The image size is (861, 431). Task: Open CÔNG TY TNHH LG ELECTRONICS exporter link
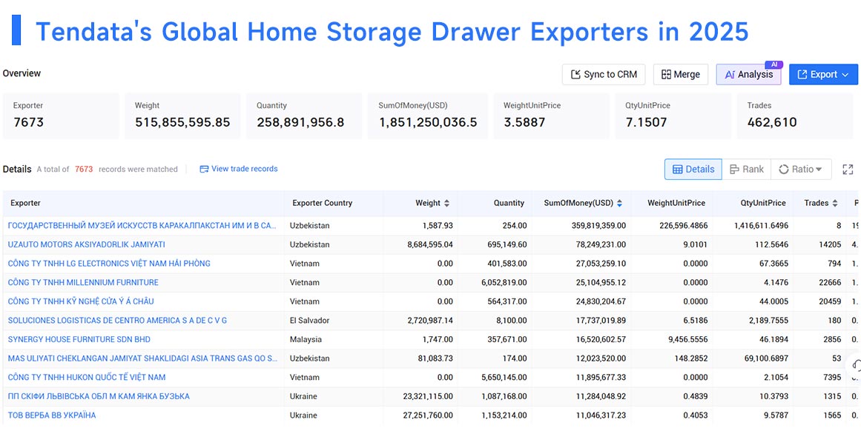pyautogui.click(x=109, y=263)
